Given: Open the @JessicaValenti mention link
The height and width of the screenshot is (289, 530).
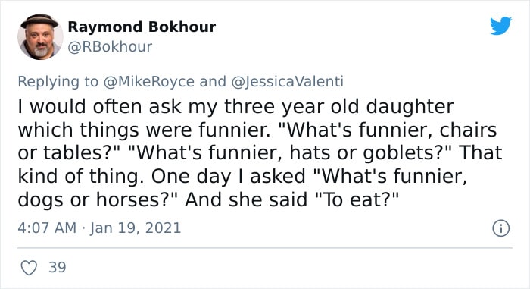Looking at the screenshot, I should 287,82.
